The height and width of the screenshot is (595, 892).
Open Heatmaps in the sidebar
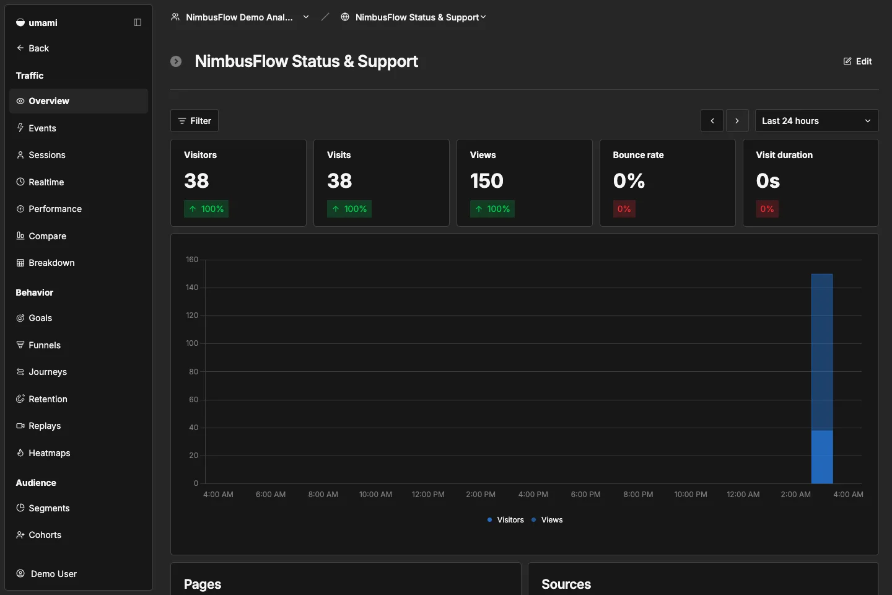(x=79, y=452)
